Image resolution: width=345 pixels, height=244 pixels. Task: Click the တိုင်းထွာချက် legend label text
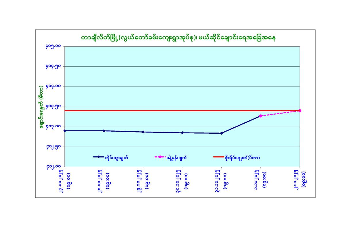(x=116, y=157)
